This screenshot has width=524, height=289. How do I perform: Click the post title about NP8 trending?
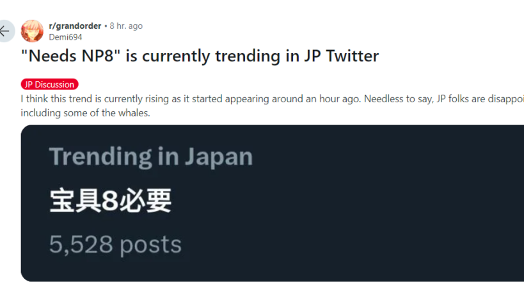click(x=200, y=56)
